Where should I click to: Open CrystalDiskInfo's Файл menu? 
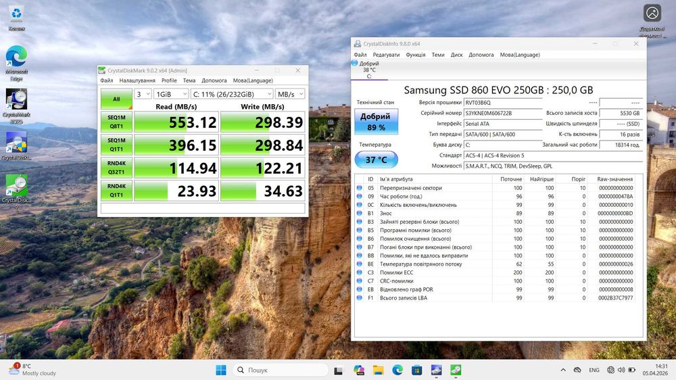pyautogui.click(x=360, y=55)
